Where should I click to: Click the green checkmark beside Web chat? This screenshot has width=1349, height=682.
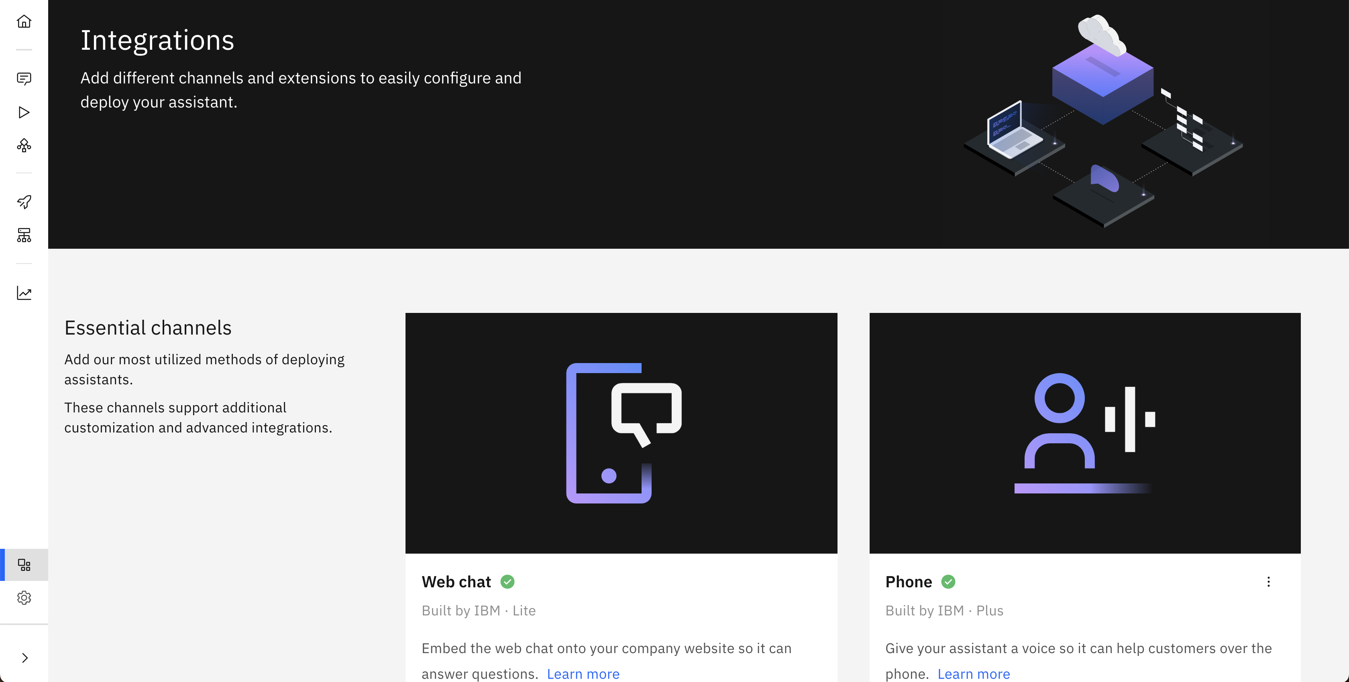point(507,582)
